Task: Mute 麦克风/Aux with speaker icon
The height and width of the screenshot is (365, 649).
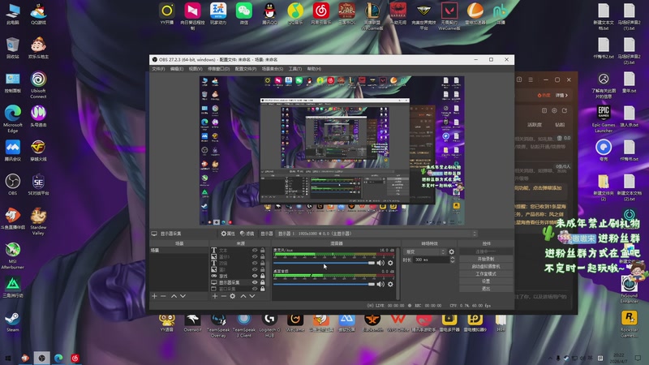Action: pyautogui.click(x=380, y=263)
